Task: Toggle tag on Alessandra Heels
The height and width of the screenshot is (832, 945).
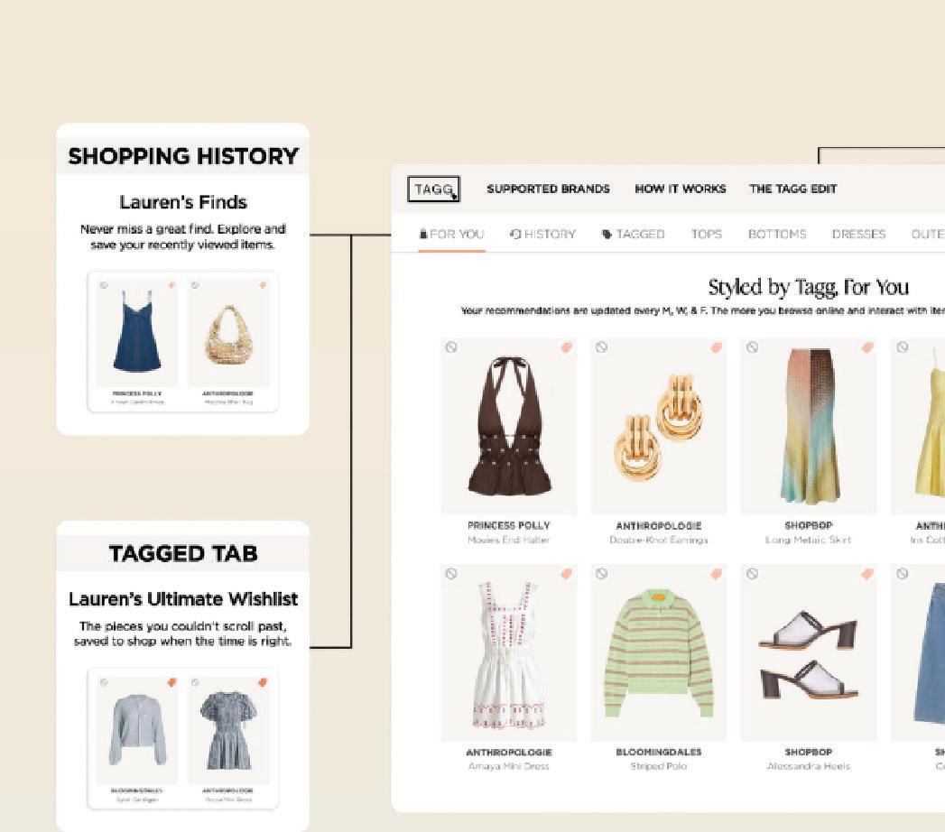Action: click(x=866, y=574)
